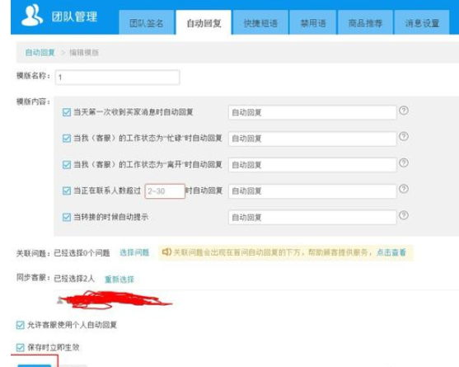The image size is (459, 367).
Task: Click the blue save button at bottom
Action: coord(35,365)
